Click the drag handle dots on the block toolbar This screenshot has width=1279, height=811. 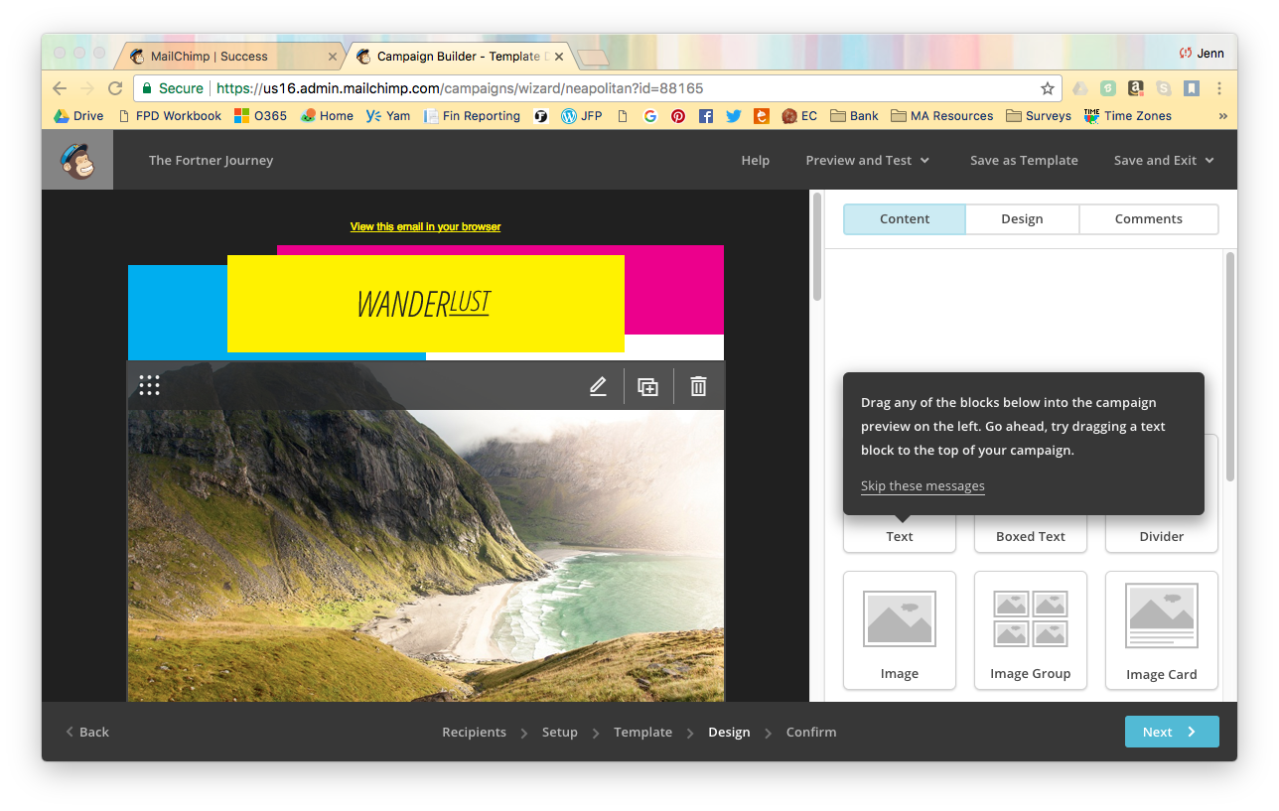point(149,385)
